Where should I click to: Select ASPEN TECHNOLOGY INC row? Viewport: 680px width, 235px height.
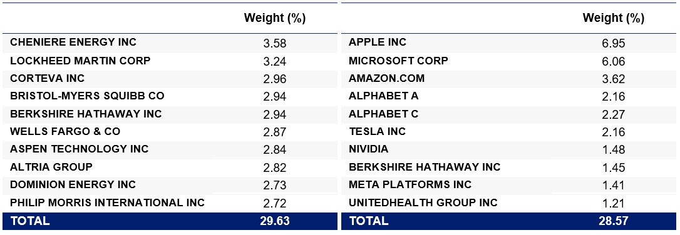170,149
